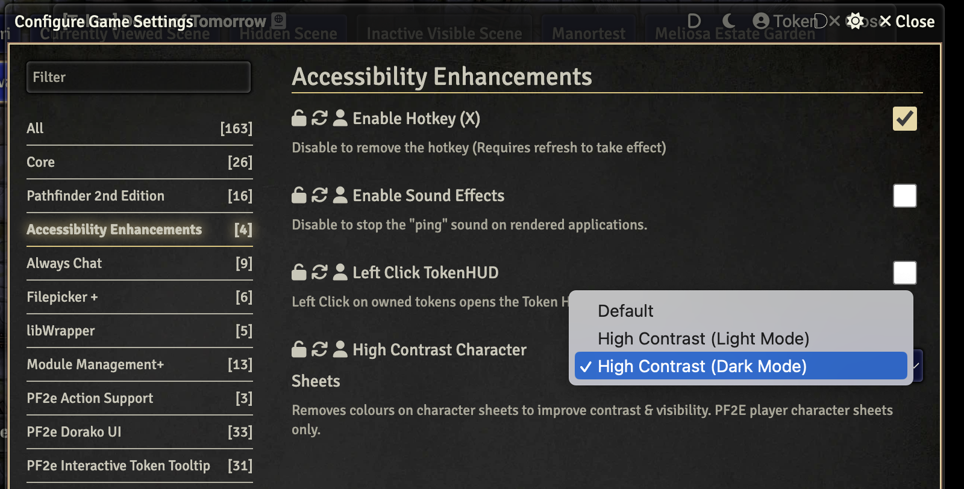Select the Manortest scene button
The width and height of the screenshot is (964, 489).
click(x=587, y=33)
